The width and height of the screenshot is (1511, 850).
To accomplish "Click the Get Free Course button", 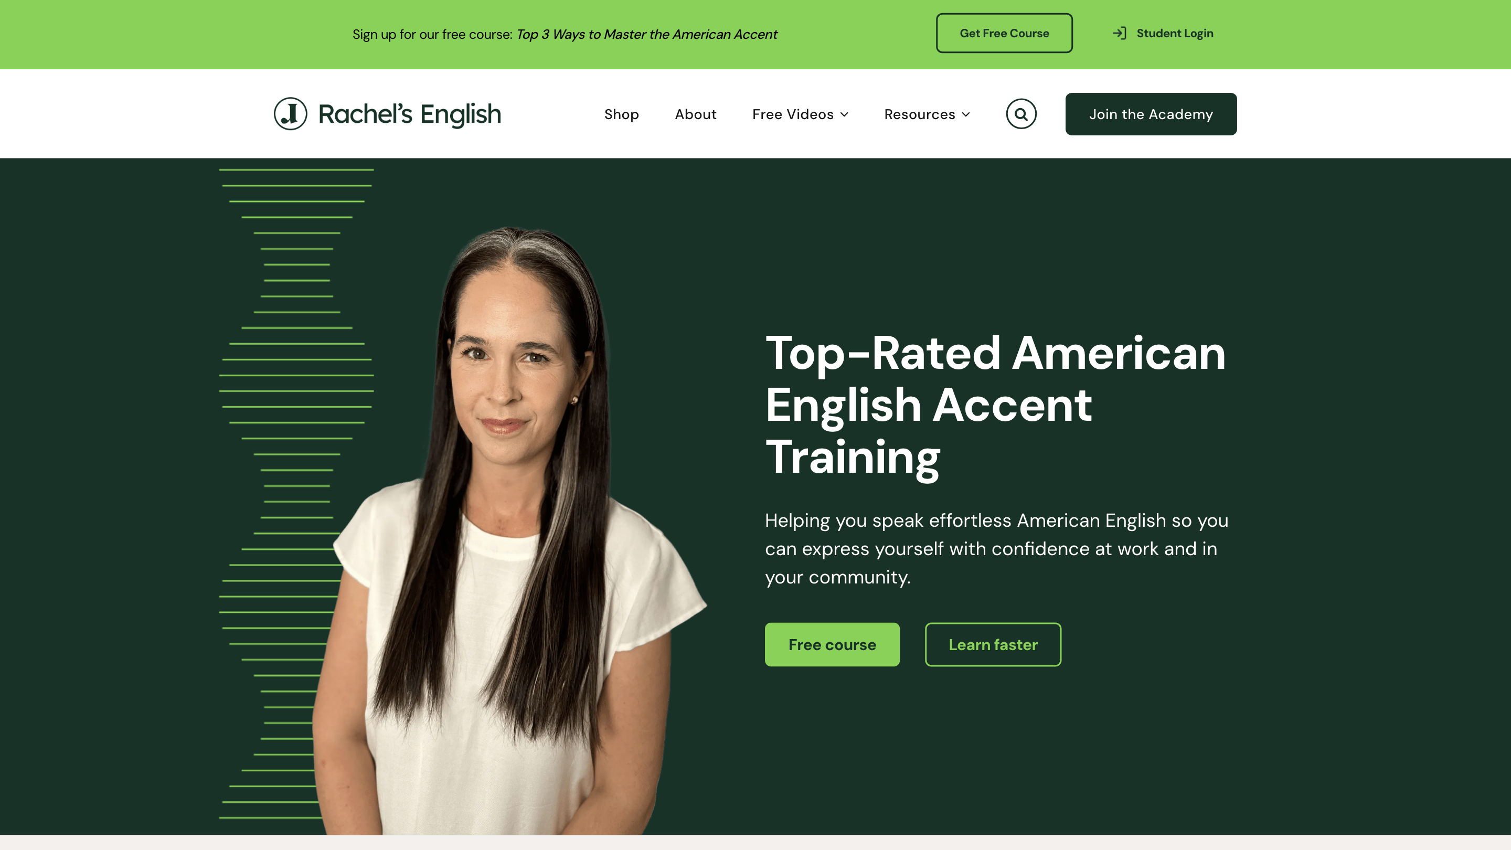I will pos(1004,34).
